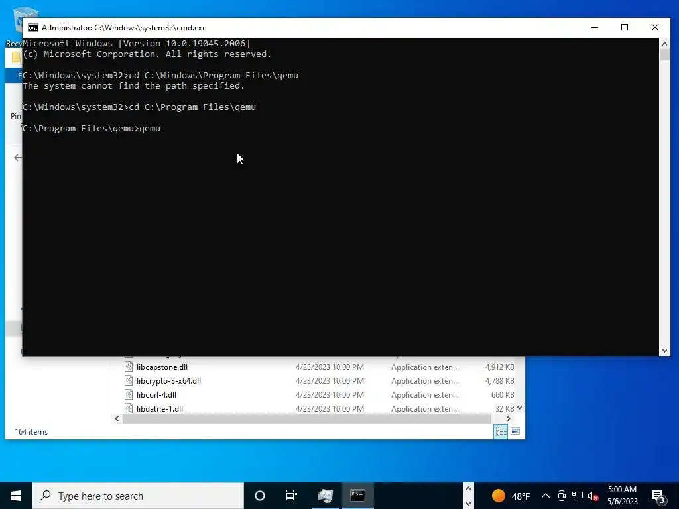This screenshot has height=509, width=679.
Task: Click right arrow of Explorer horizontal scrollbar
Action: (x=509, y=419)
